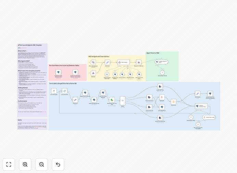Screen dimensions: 237x173
Task: Open the Extract from Excel node
Action: coord(149,97)
